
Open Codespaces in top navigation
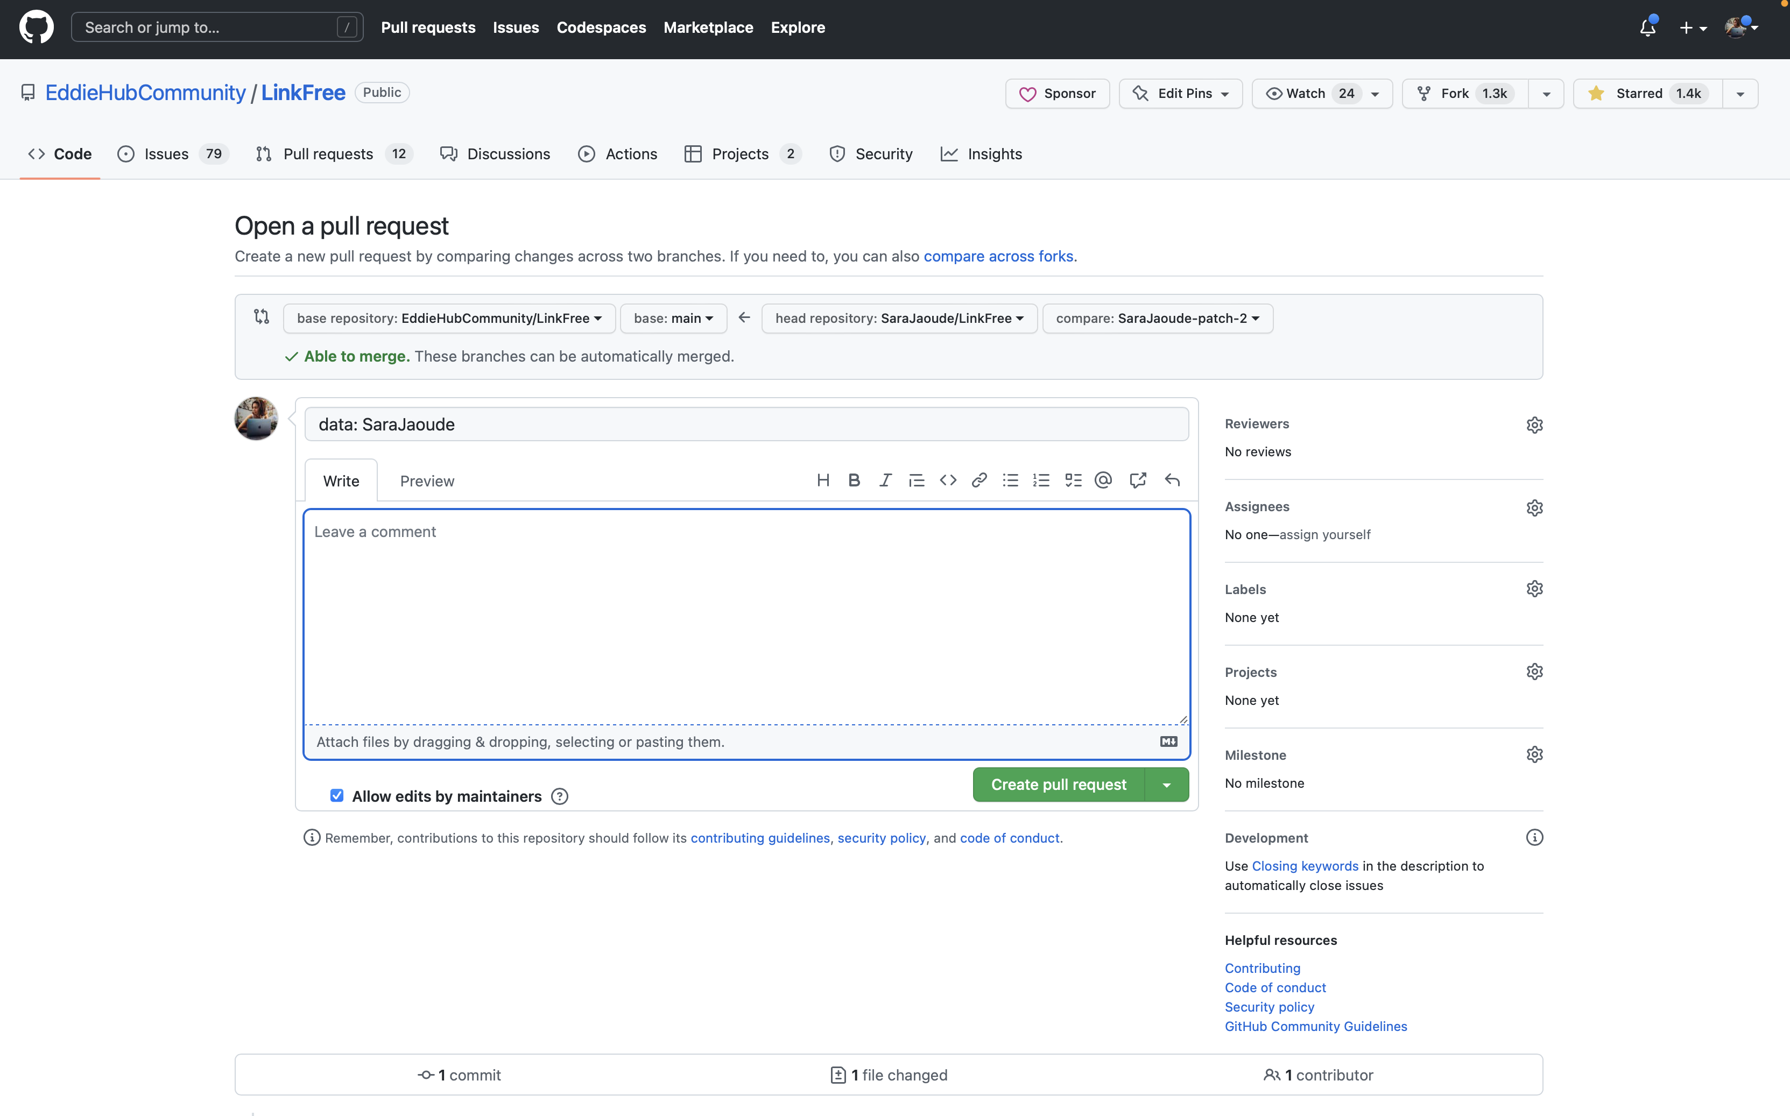601,27
